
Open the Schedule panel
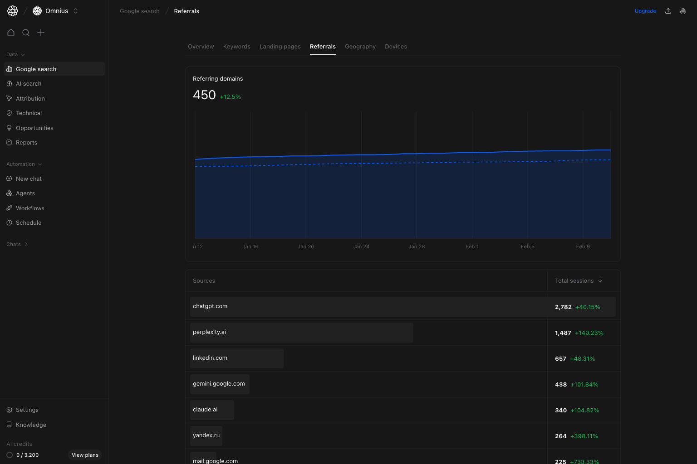click(x=29, y=222)
